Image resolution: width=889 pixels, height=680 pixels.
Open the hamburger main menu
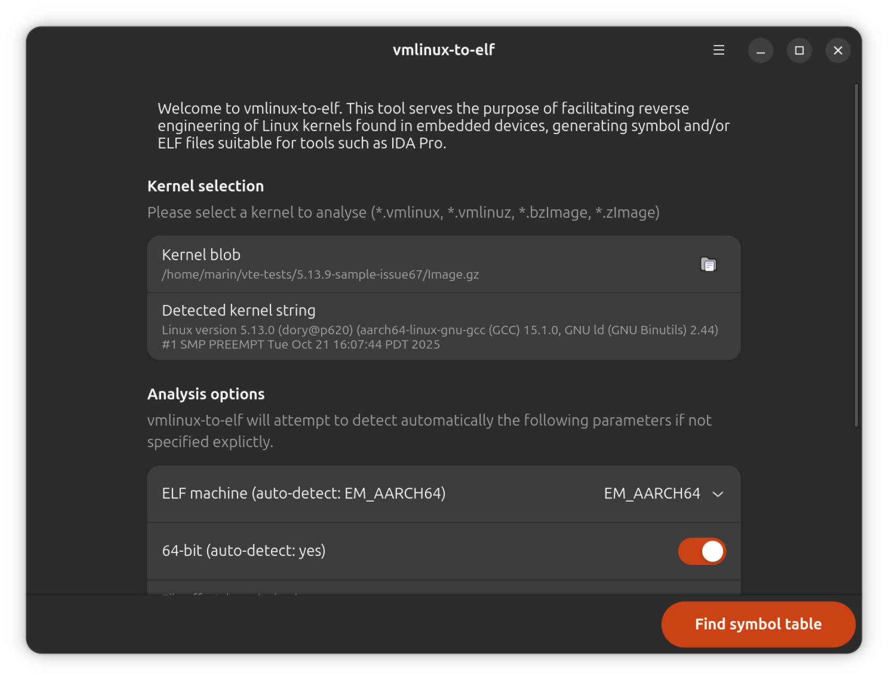click(719, 50)
